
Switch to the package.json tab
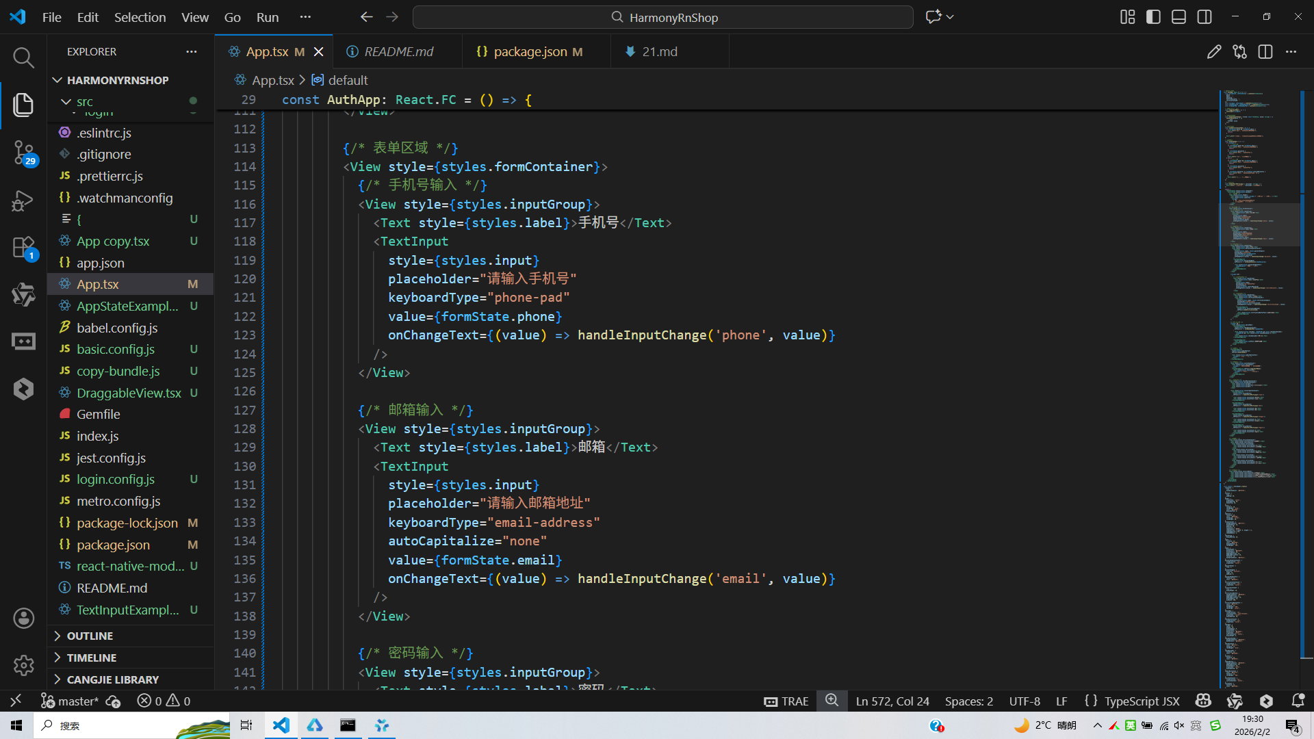530,52
